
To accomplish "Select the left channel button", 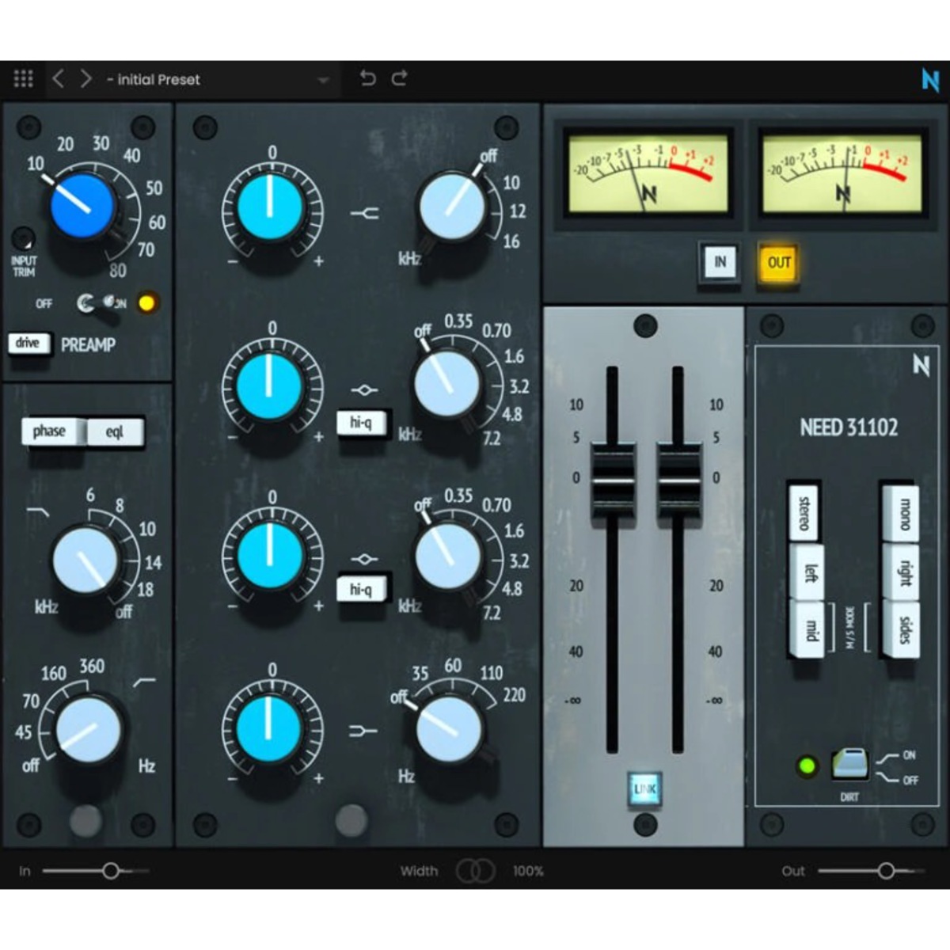I will [x=807, y=572].
